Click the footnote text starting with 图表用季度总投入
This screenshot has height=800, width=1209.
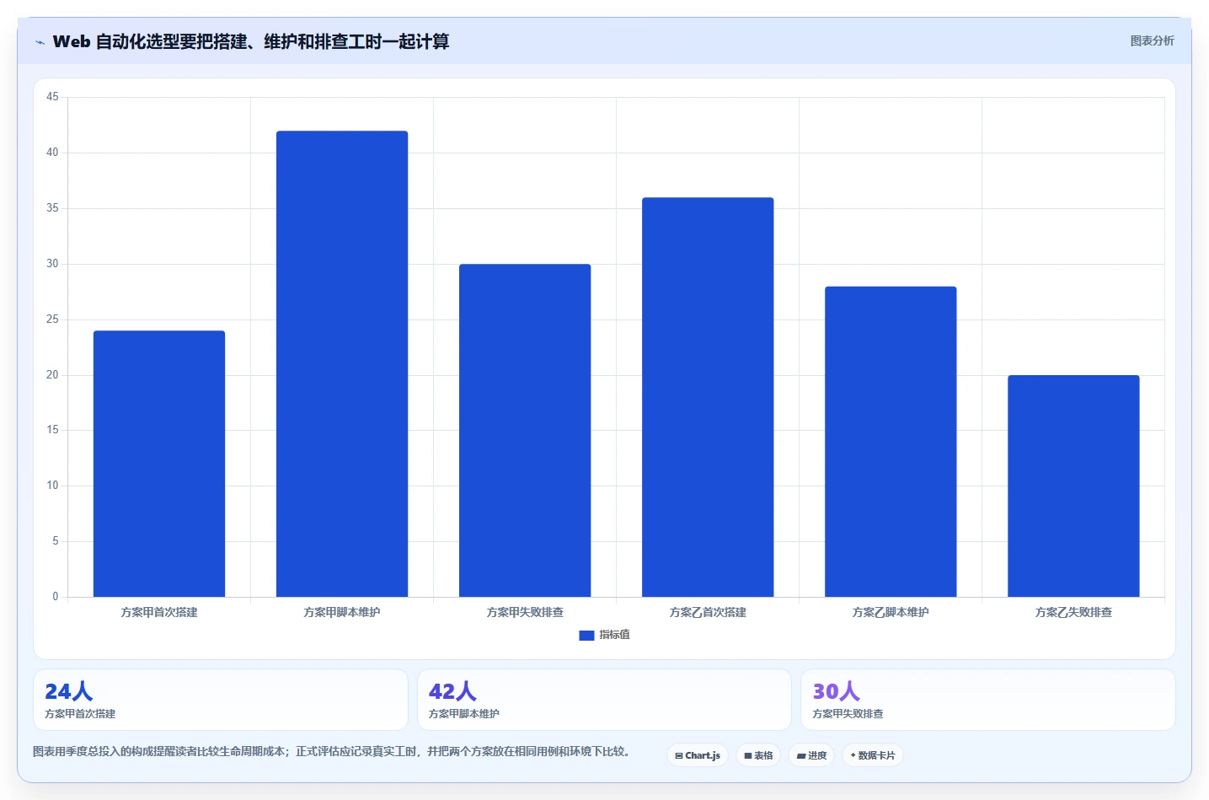tap(334, 751)
